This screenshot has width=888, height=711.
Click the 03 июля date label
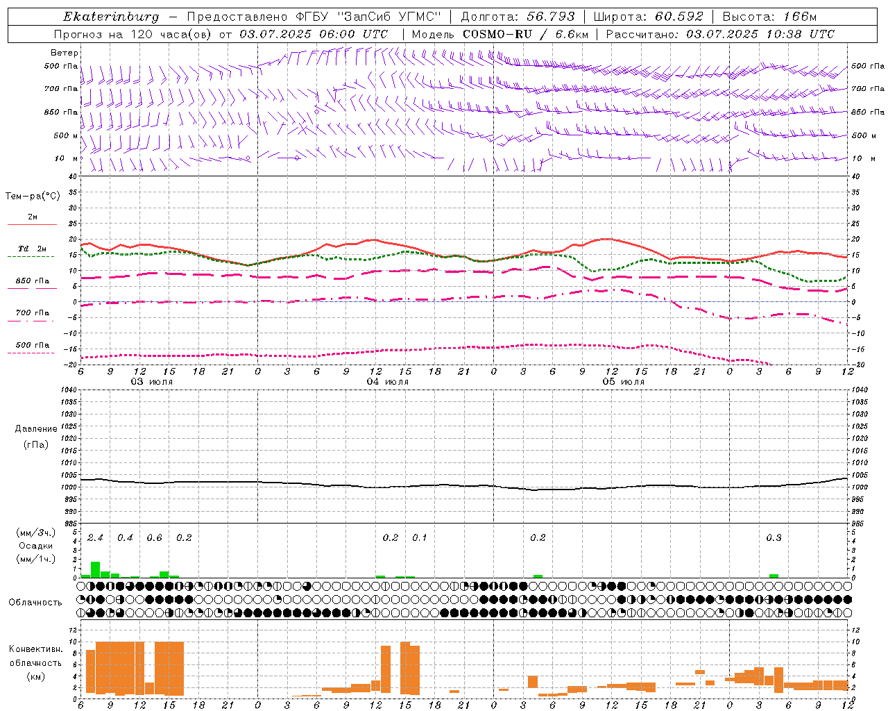152,382
